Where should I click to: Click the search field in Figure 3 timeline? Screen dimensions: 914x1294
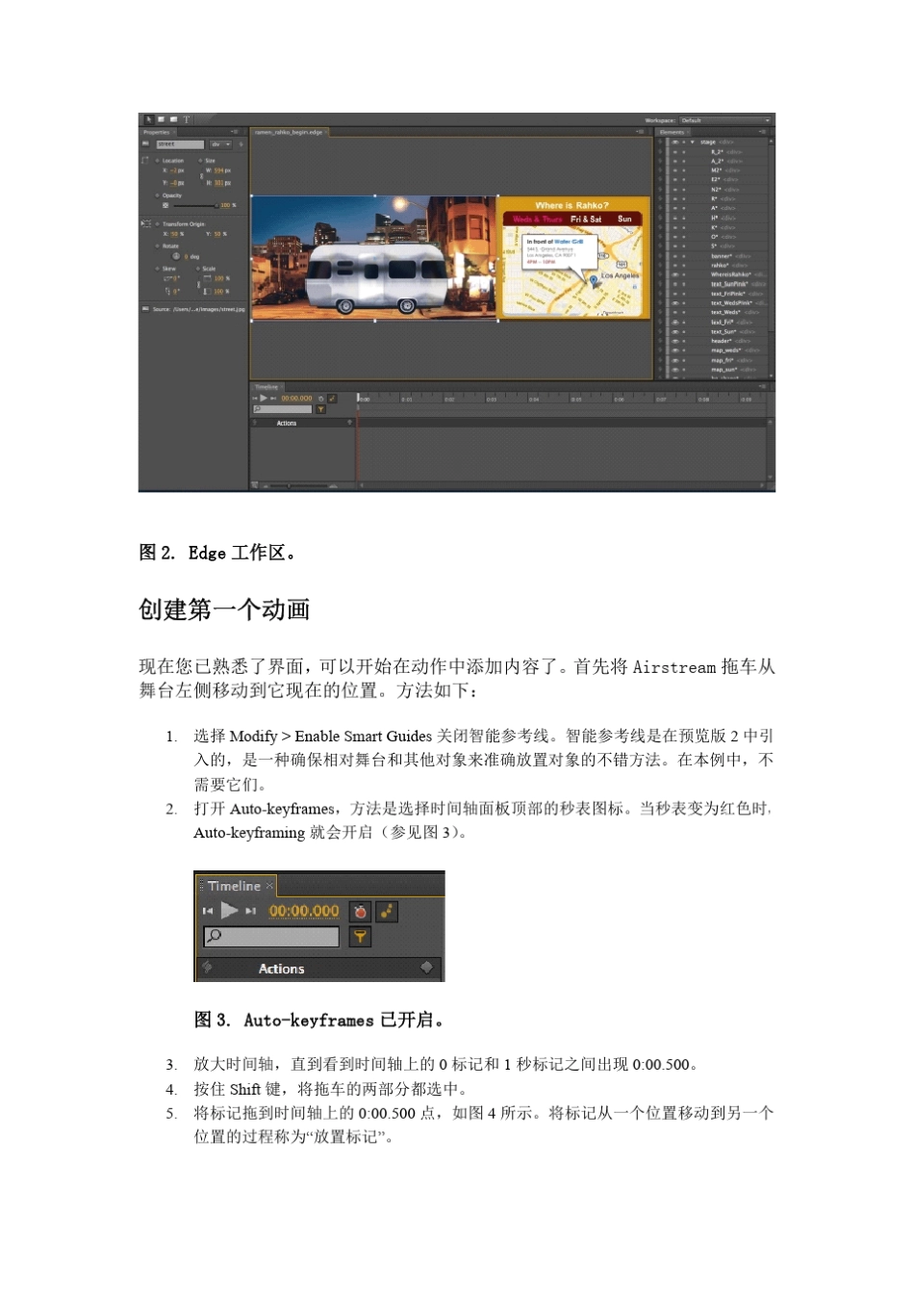click(271, 936)
